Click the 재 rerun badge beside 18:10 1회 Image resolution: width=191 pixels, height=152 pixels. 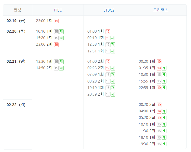pyautogui.click(x=164, y=137)
